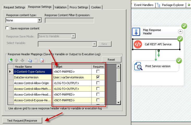Move selected header mapping down
The height and width of the screenshot is (125, 191).
tap(22, 60)
